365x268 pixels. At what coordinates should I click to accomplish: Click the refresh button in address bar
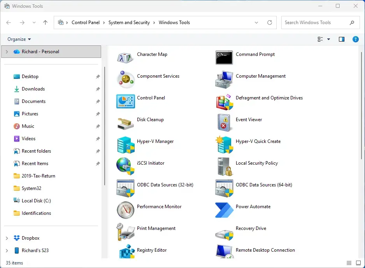[270, 23]
